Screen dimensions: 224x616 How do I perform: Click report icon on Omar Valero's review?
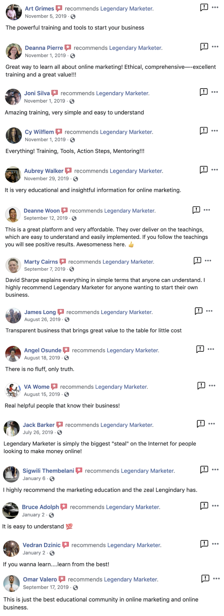205,579
